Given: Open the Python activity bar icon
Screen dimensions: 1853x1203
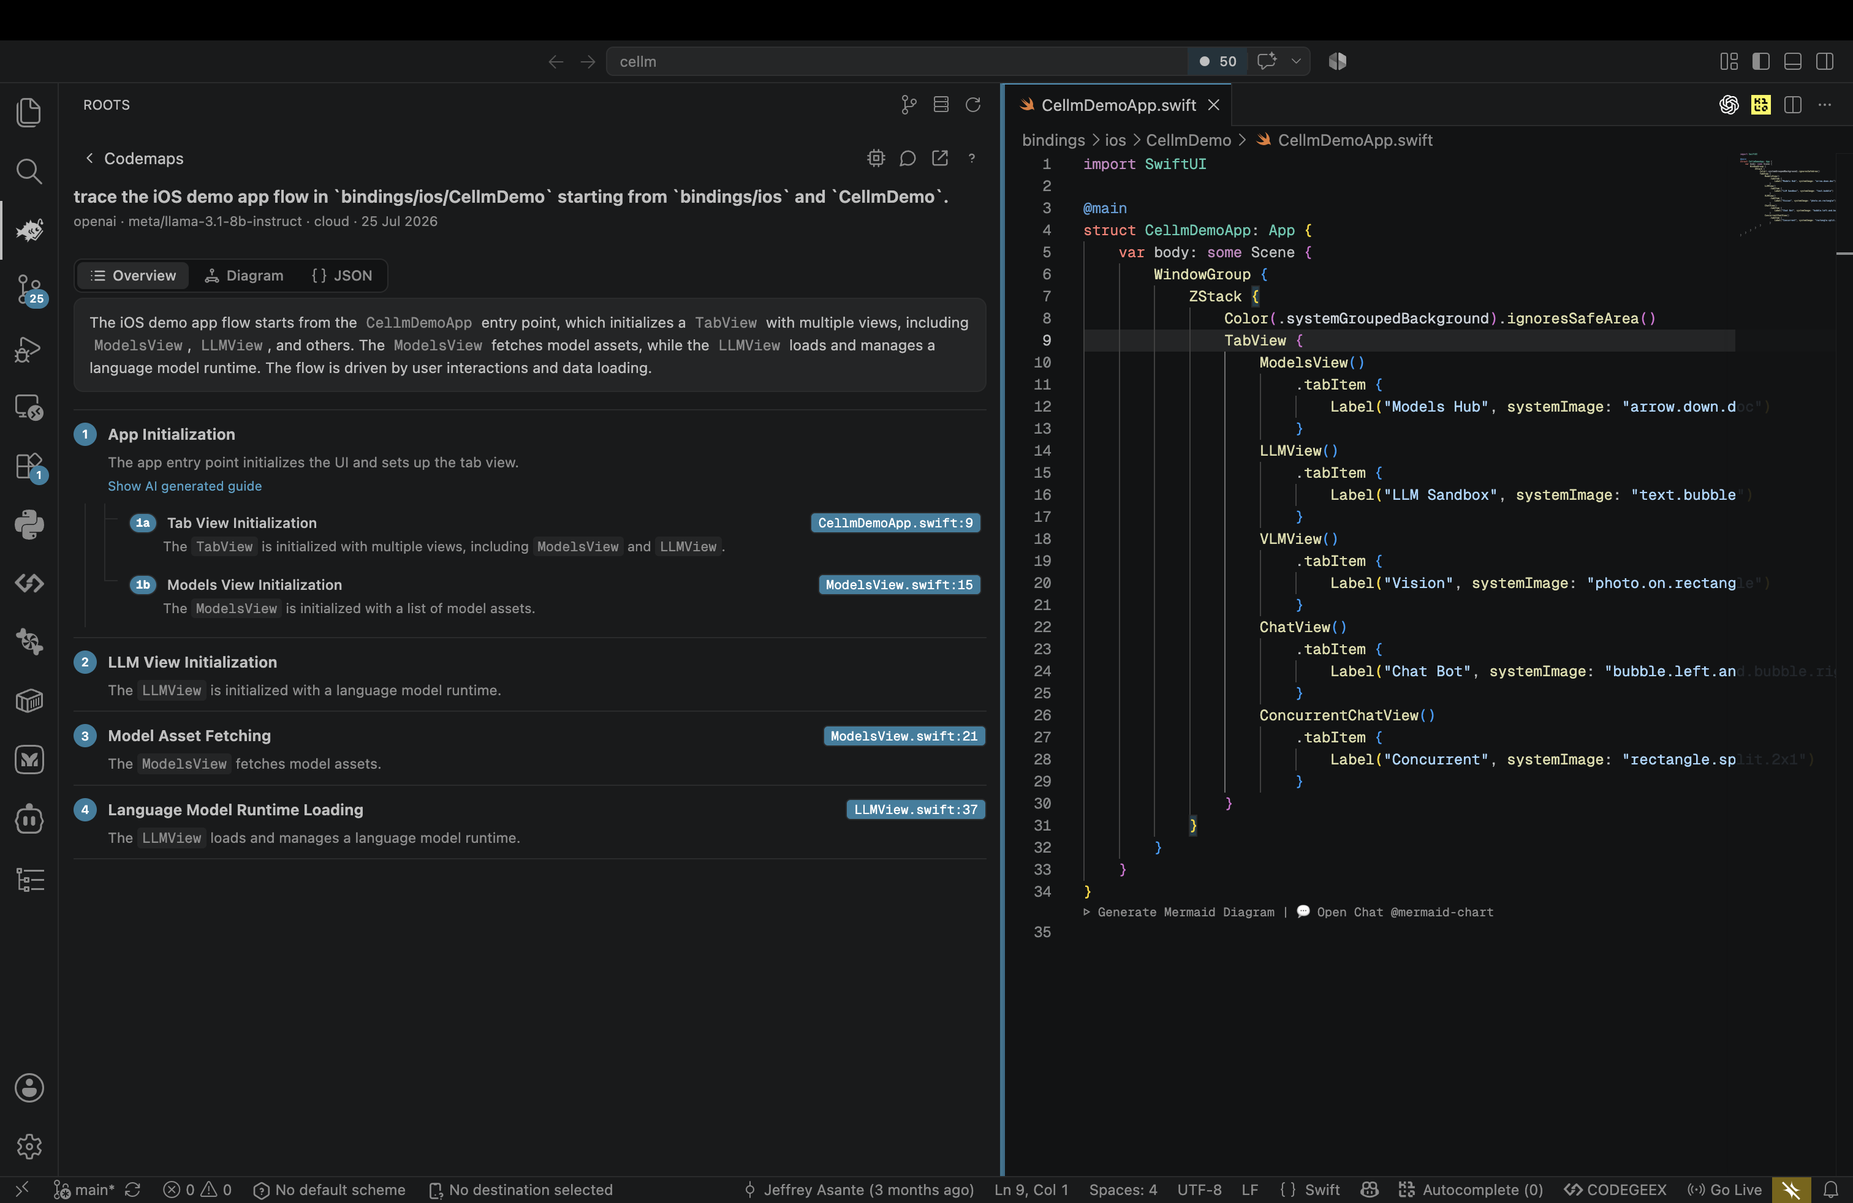Looking at the screenshot, I should click(29, 526).
